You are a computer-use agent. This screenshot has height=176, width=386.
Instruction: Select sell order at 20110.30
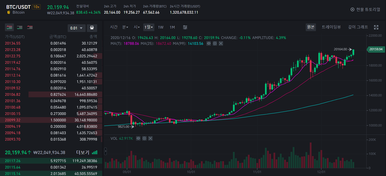51,81
